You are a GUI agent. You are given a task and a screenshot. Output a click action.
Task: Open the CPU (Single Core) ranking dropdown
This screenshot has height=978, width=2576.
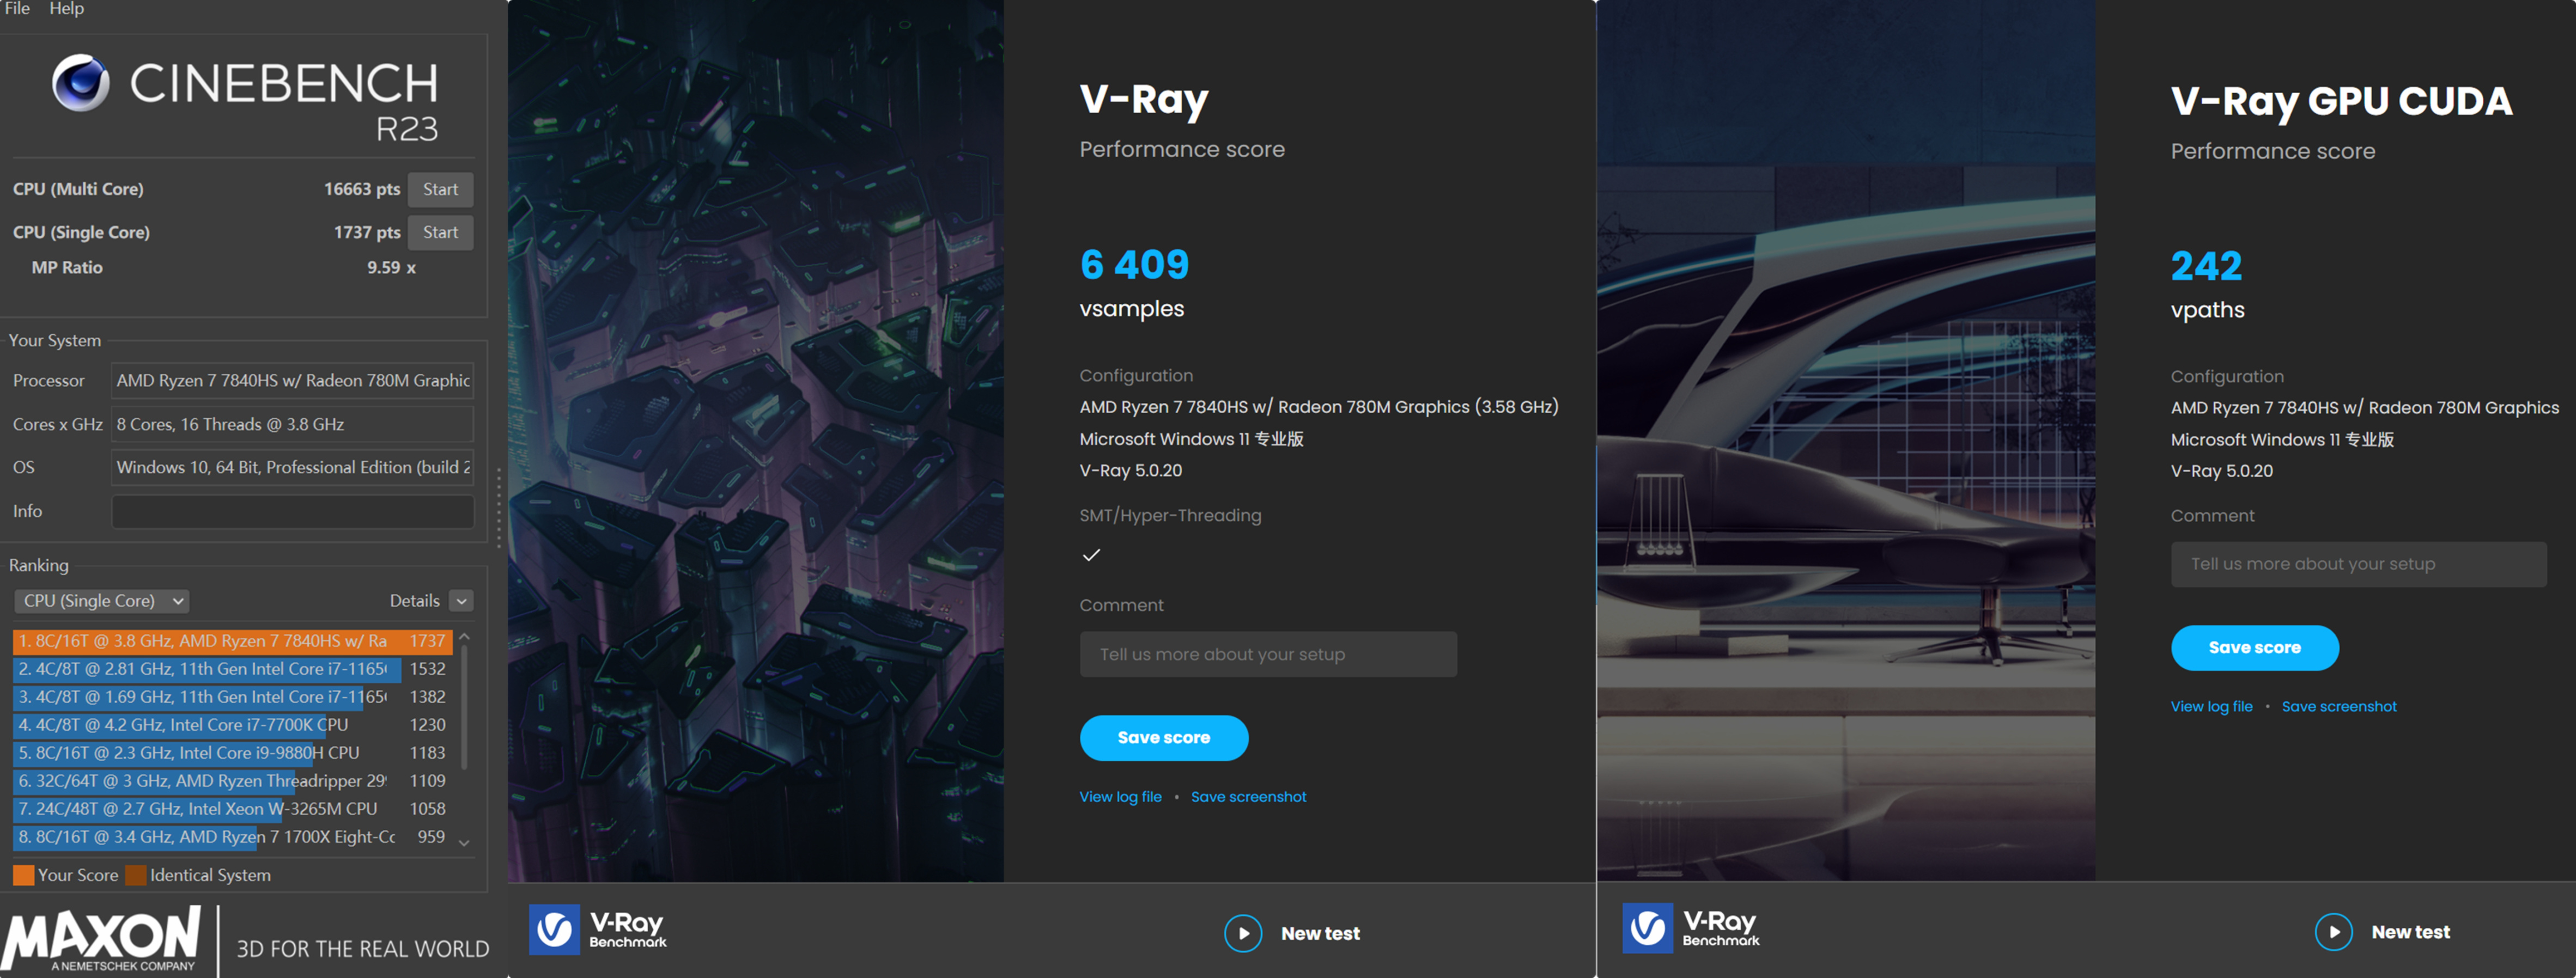point(102,601)
